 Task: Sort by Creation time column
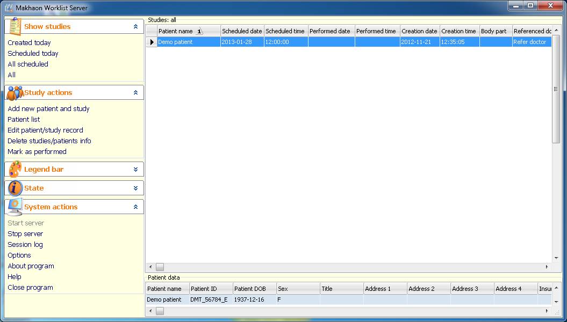[460, 31]
